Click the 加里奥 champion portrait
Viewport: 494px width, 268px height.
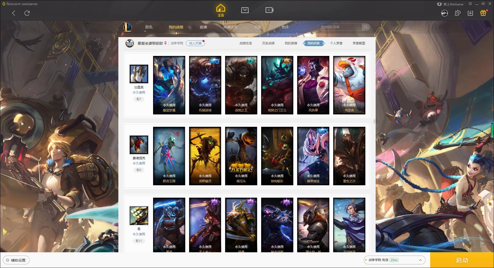pyautogui.click(x=139, y=74)
